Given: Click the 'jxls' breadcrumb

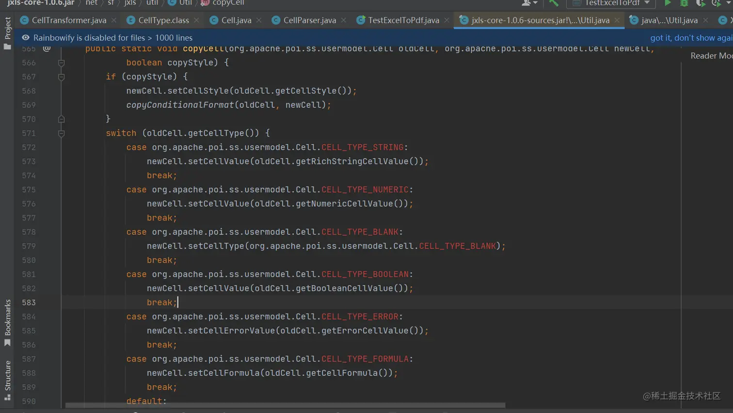Looking at the screenshot, I should click(x=130, y=3).
